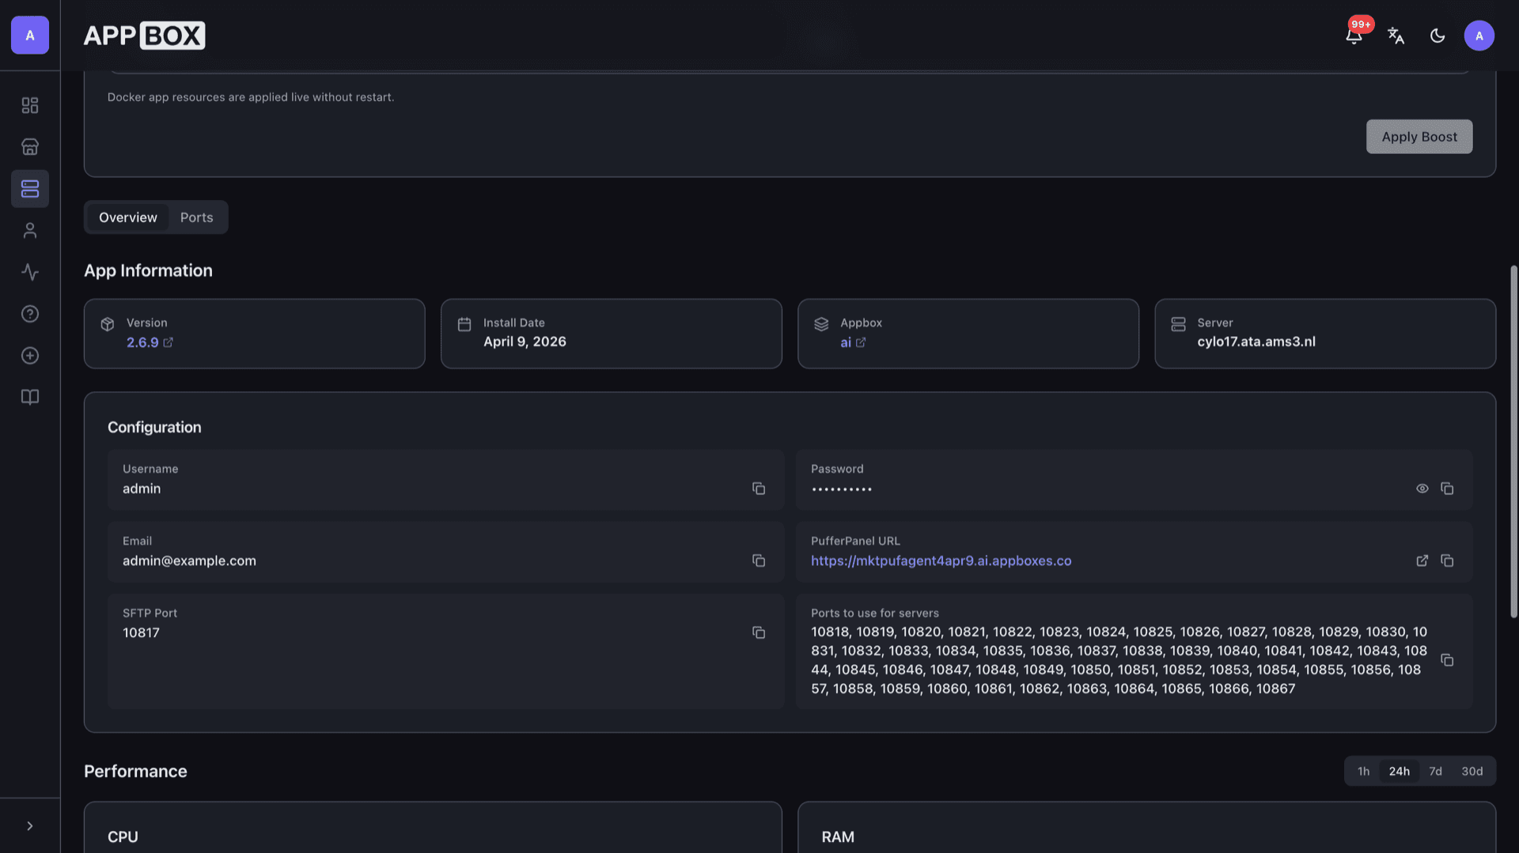Viewport: 1519px width, 853px height.
Task: Open the user avatar menu in the top right
Action: (1479, 36)
